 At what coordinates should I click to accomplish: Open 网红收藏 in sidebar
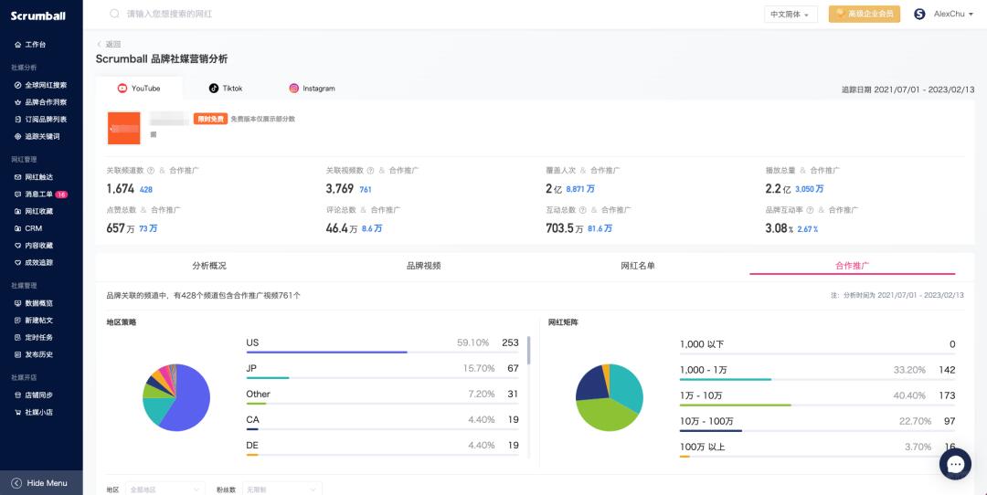click(33, 211)
